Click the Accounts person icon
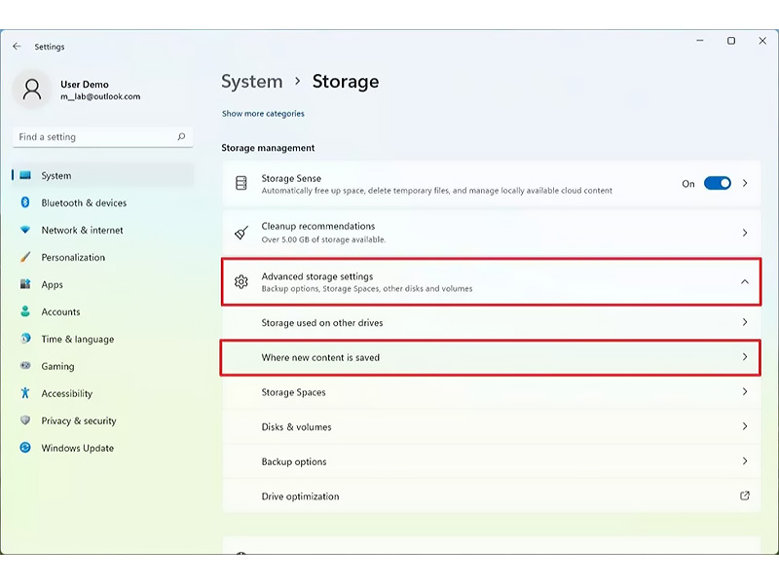This screenshot has height=584, width=779. tap(25, 311)
